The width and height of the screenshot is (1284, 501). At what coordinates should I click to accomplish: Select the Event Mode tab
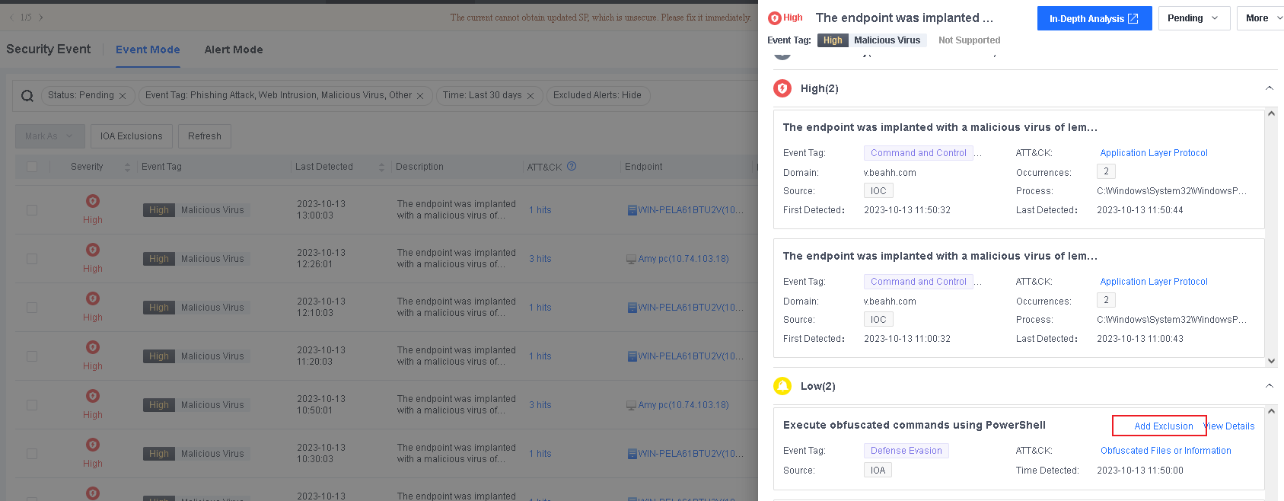click(148, 49)
